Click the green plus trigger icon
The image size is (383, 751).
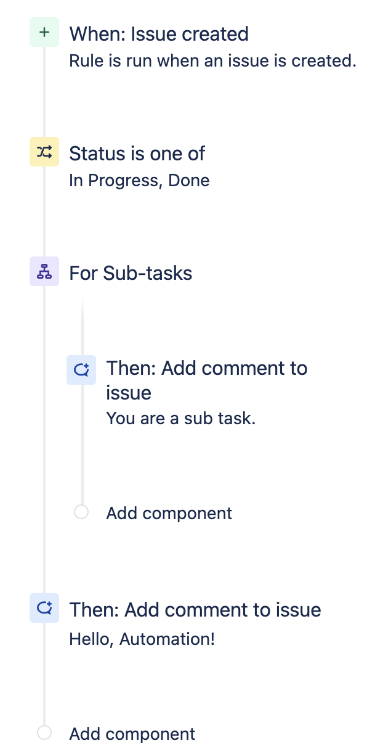[44, 32]
